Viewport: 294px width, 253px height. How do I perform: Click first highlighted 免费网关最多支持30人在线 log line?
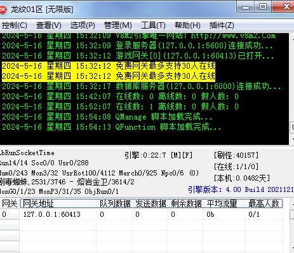point(109,66)
